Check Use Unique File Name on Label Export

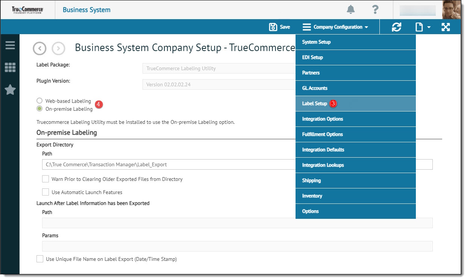tap(40, 259)
